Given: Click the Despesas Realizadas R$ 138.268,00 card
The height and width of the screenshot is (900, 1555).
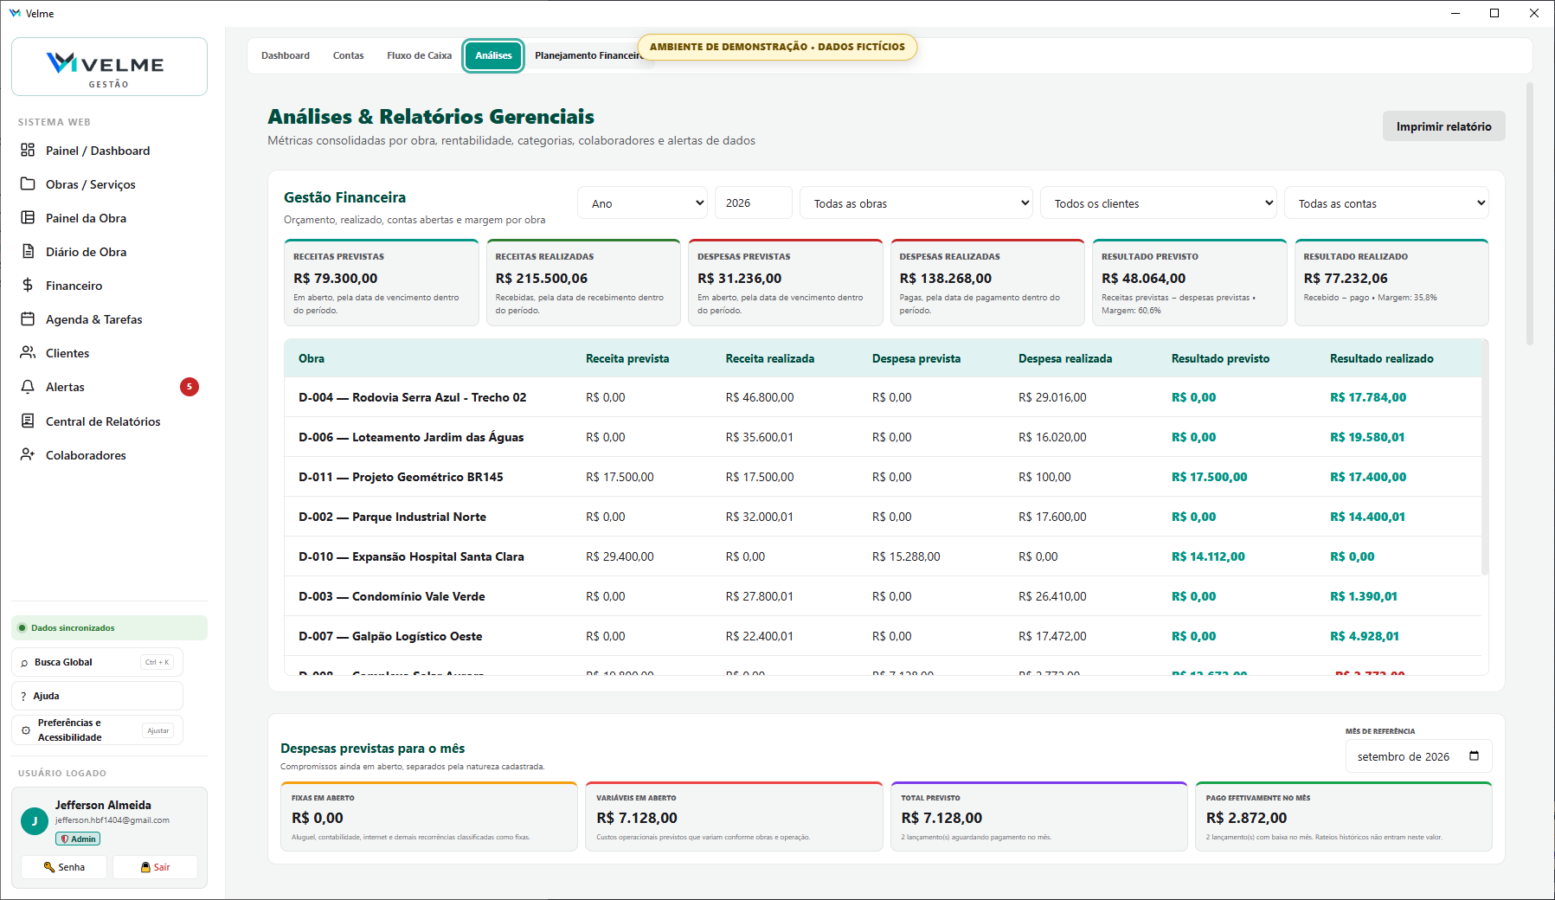Looking at the screenshot, I should [987, 283].
